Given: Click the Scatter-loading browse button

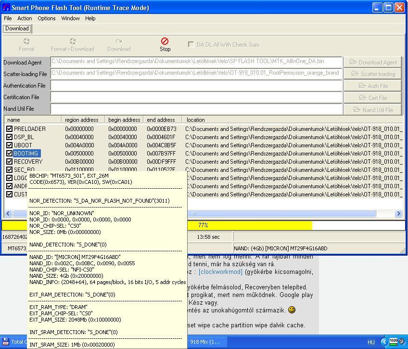Looking at the screenshot, I should 372,74.
